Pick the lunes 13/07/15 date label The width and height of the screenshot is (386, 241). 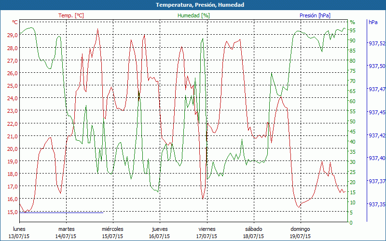click(x=20, y=233)
